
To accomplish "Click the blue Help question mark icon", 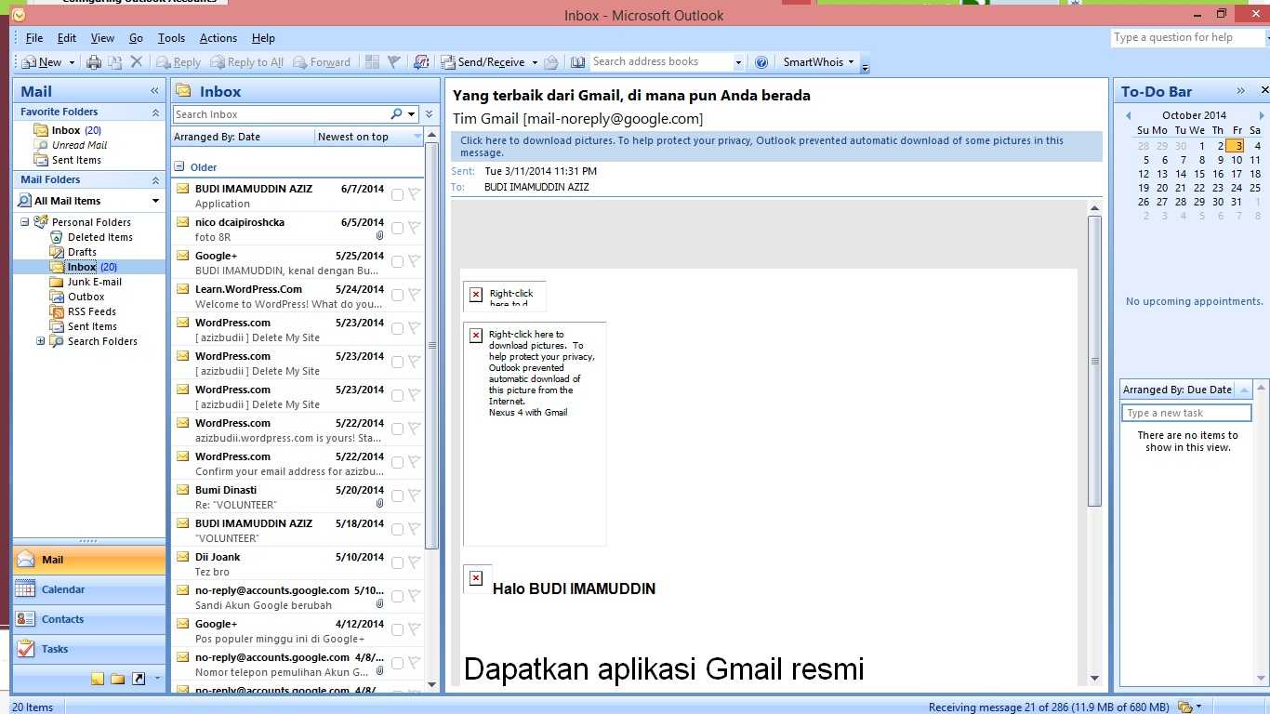I will click(761, 62).
